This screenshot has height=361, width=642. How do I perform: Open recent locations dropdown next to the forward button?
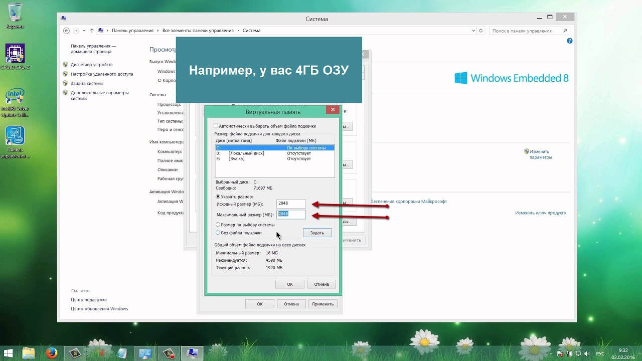pos(84,31)
